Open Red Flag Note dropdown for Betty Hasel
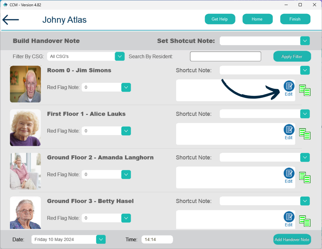 tap(126, 218)
